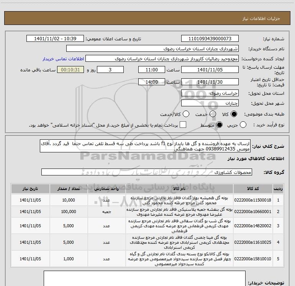Click the delivery province field خراسان رضوی
This screenshot has height=286, width=295.
point(210,93)
